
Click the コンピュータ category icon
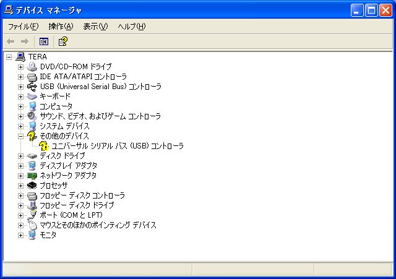32,106
